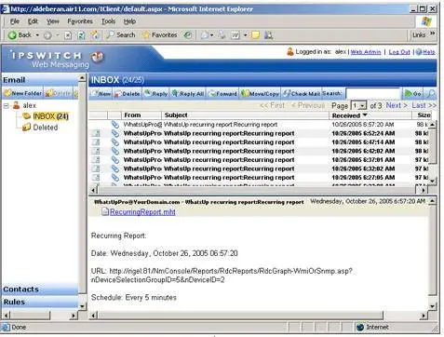Open the Rules panel
Image resolution: width=444 pixels, height=337 pixels.
[x=40, y=302]
